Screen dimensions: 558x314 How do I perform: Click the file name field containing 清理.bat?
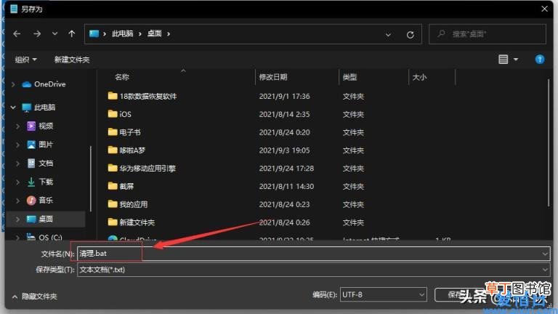314,254
